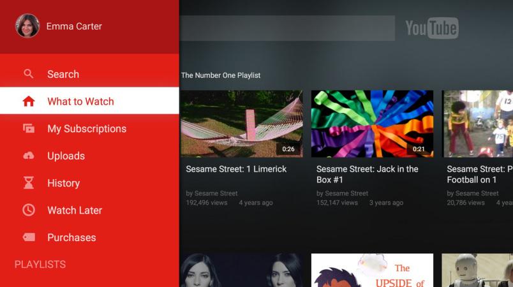Open the Purchases menu entry
The image size is (513, 287).
click(x=89, y=237)
